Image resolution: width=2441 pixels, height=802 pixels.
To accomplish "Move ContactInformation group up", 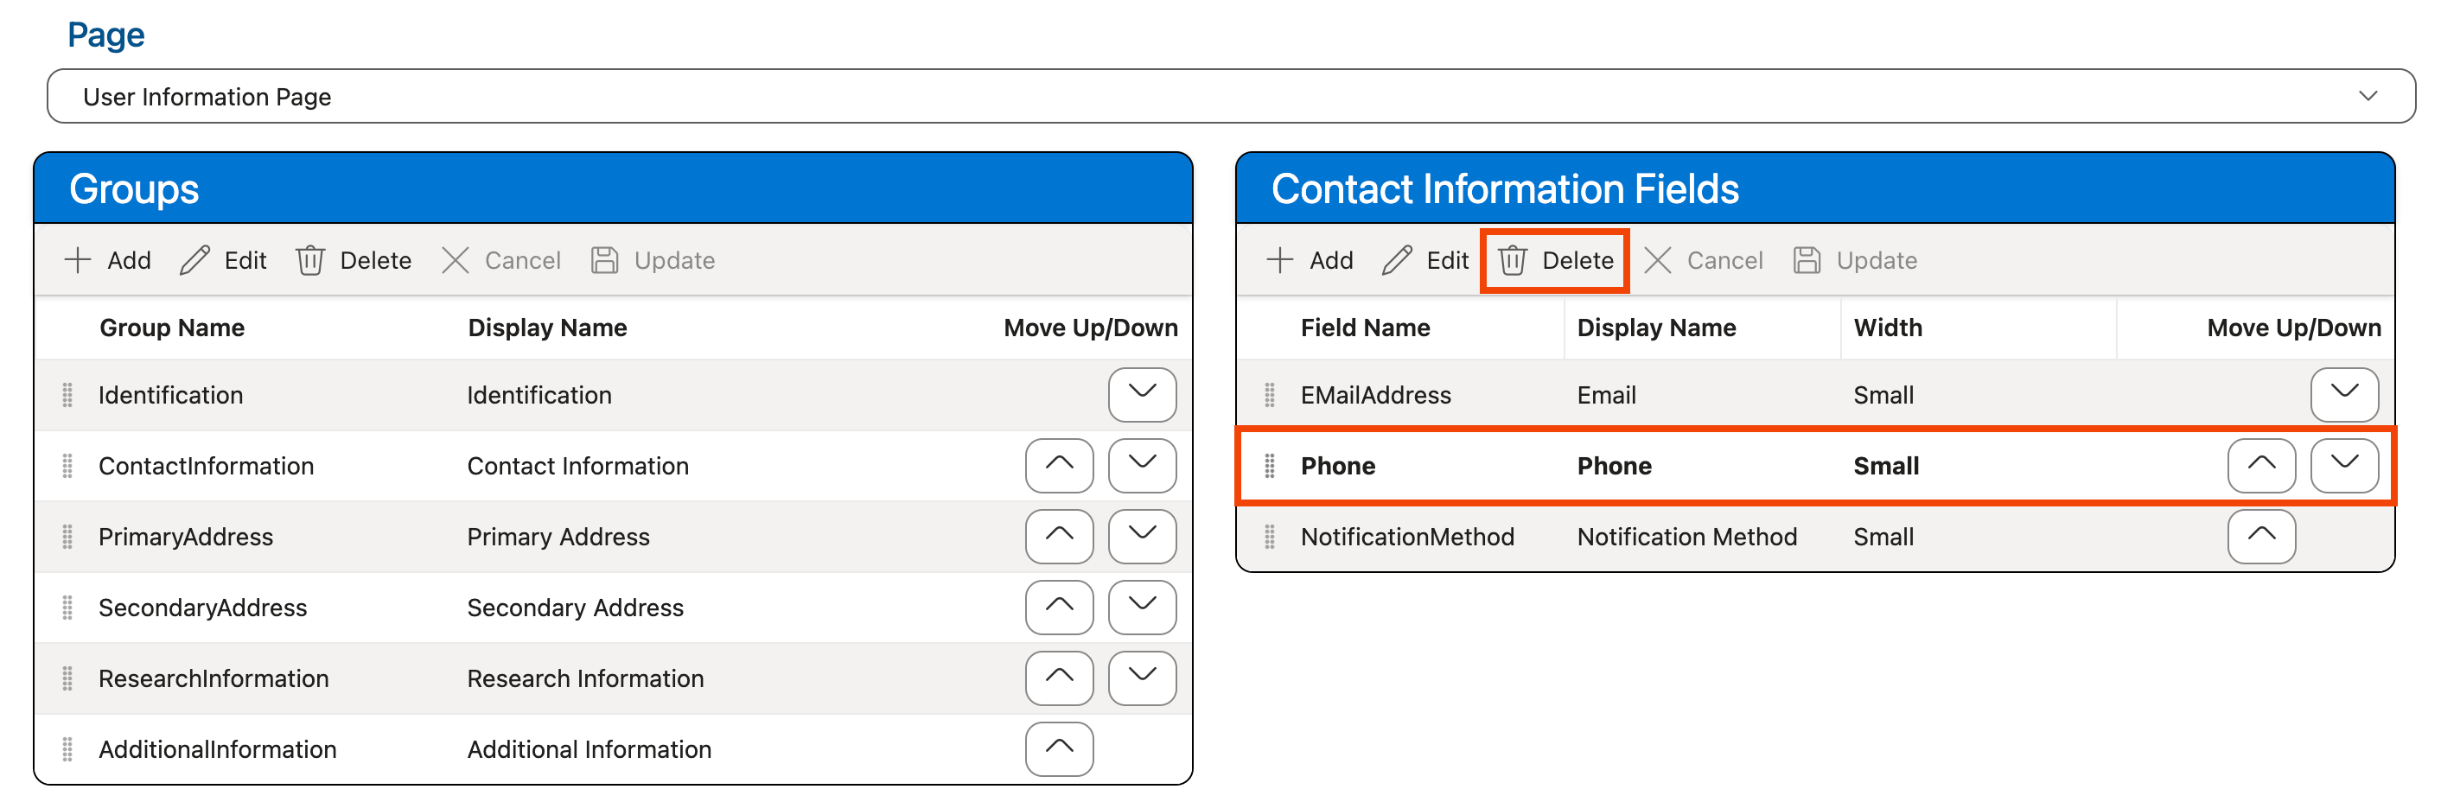I will pyautogui.click(x=1059, y=466).
